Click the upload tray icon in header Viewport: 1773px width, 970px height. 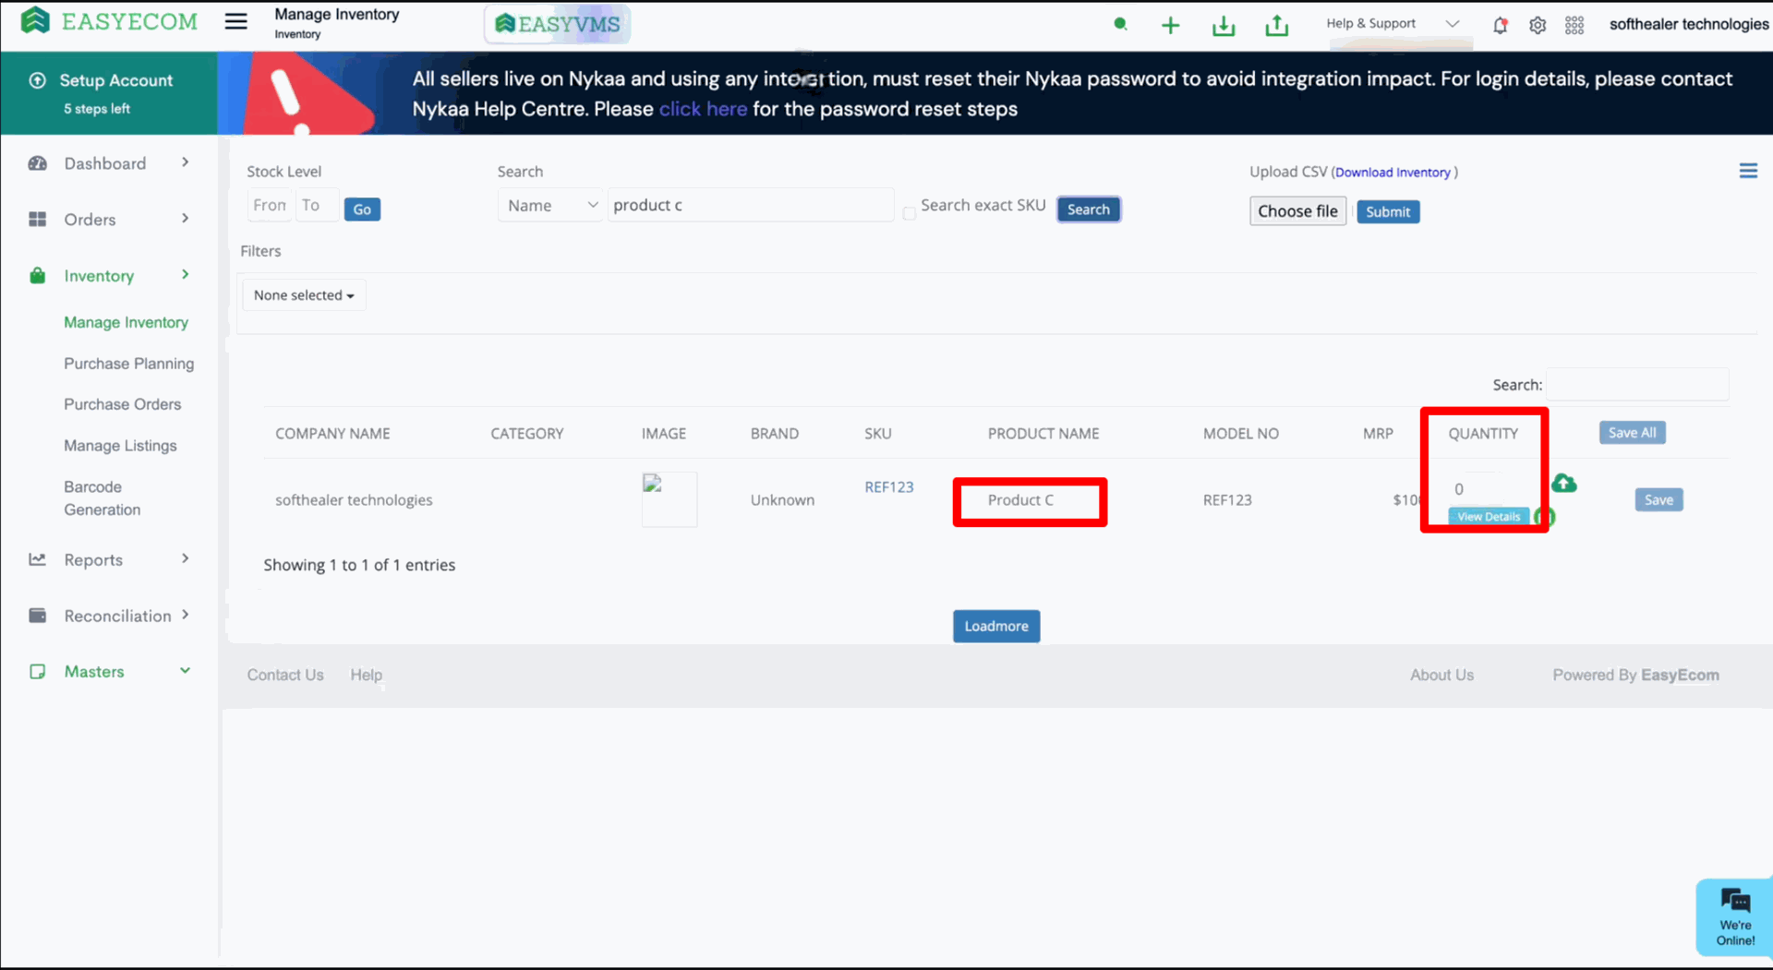point(1276,26)
